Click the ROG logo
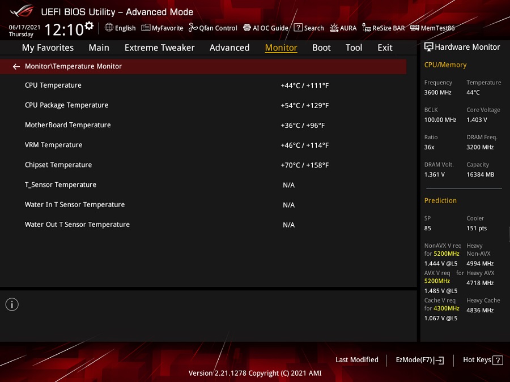 22,11
